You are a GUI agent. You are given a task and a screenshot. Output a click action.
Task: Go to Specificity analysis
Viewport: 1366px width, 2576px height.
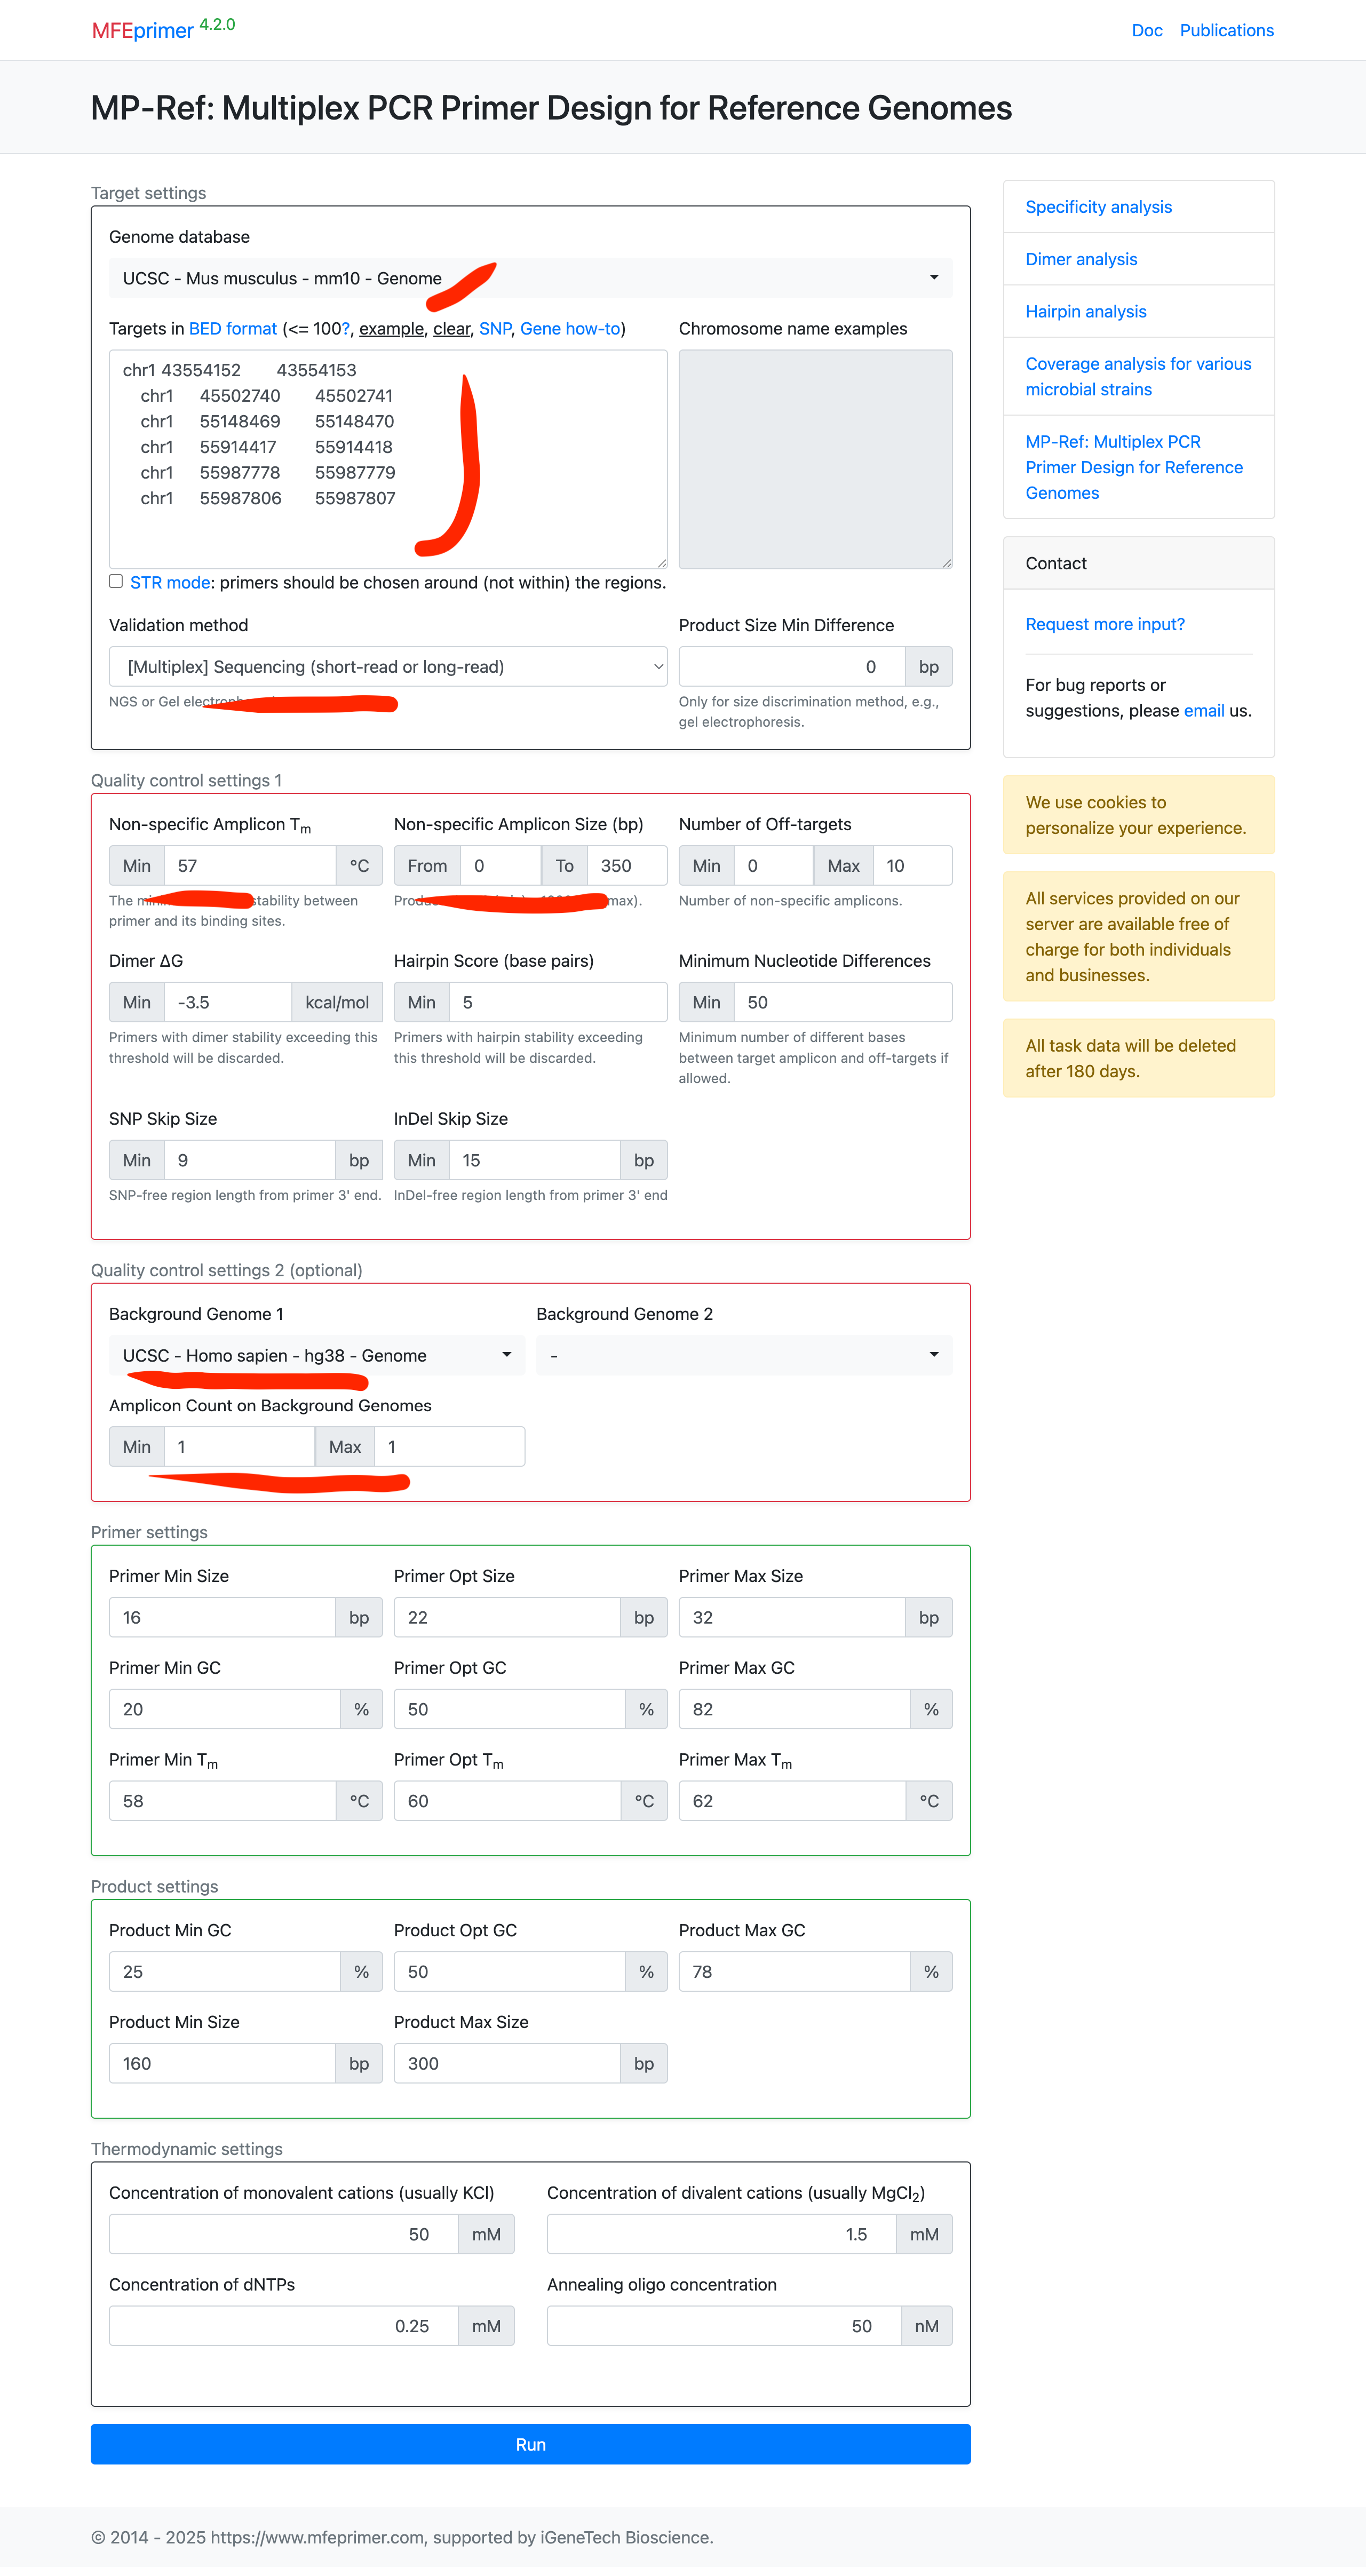tap(1098, 207)
